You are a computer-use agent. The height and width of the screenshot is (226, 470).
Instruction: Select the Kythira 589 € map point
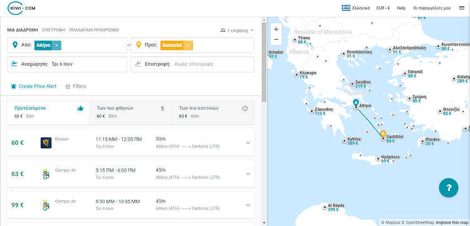345,140
